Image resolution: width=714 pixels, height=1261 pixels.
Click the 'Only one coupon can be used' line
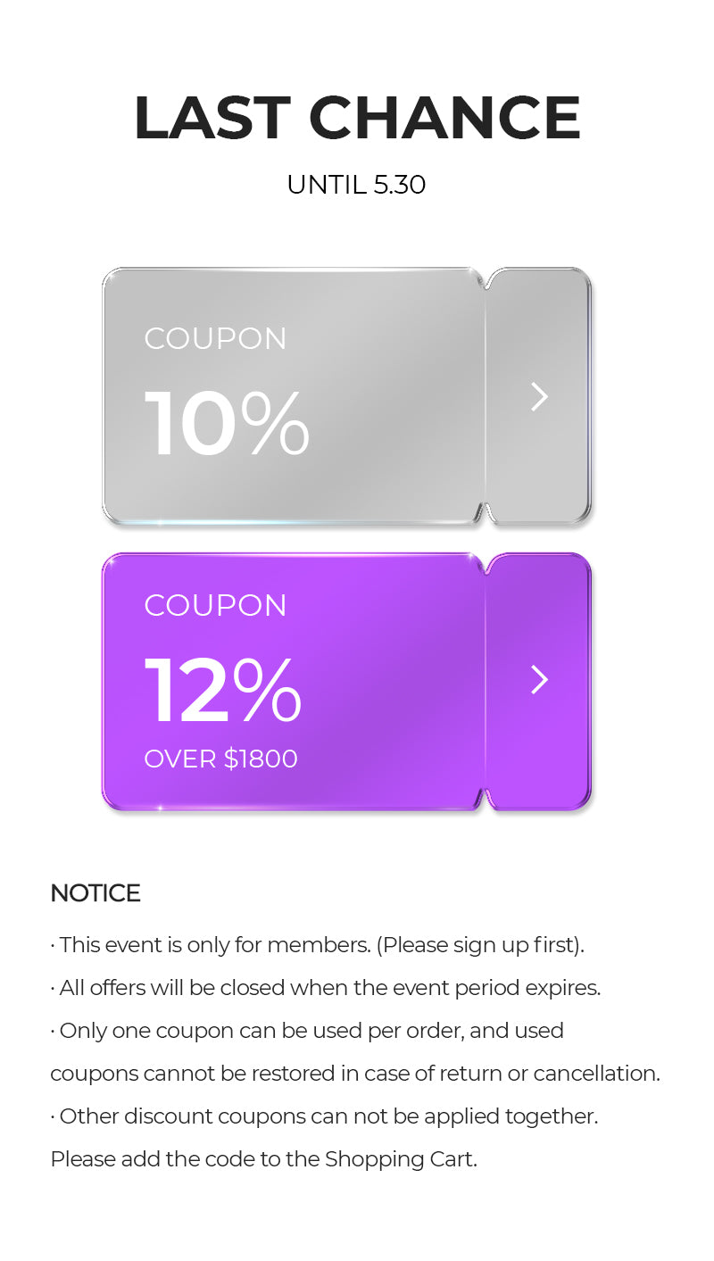point(308,1031)
